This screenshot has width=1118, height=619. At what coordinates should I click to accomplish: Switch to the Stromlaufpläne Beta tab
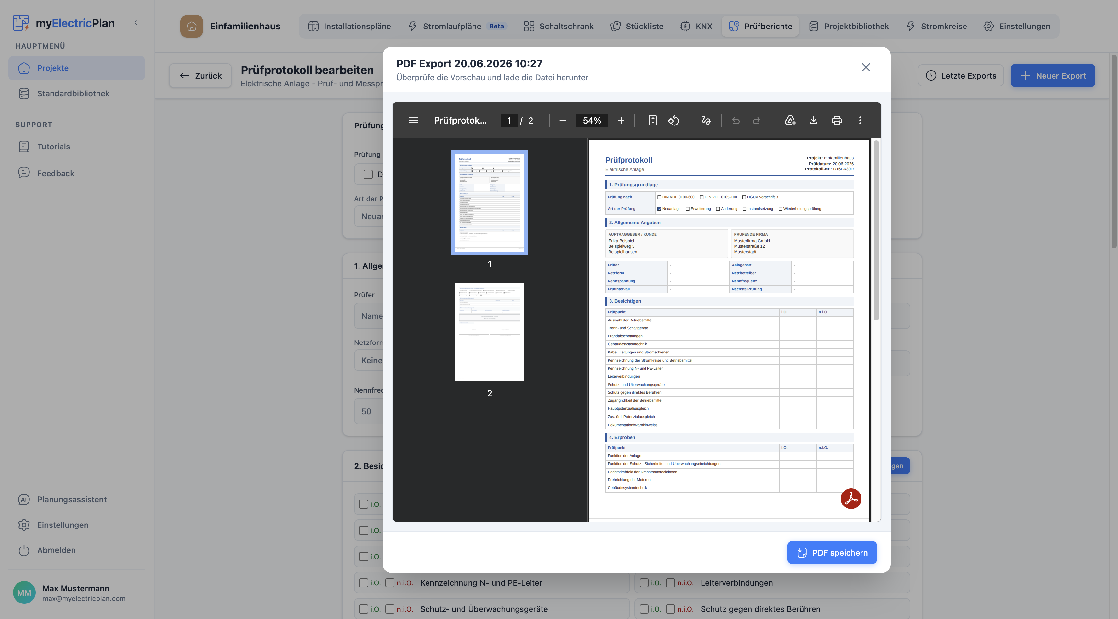tap(457, 26)
